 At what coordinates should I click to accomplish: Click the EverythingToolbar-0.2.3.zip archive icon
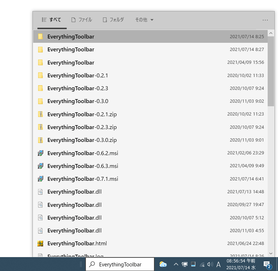[x=40, y=127]
